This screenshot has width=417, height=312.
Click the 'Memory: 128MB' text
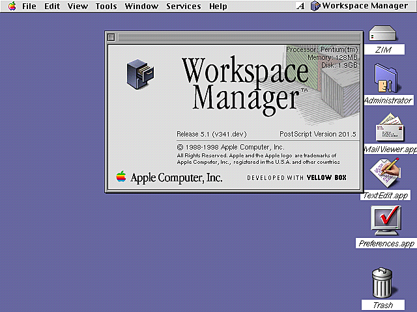click(x=333, y=57)
